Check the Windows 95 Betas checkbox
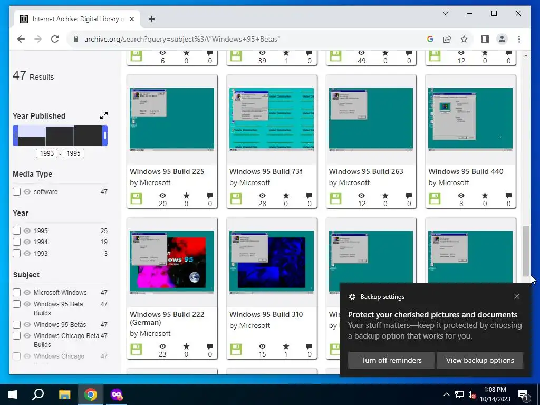Screen dimensions: 540x405 coord(16,325)
